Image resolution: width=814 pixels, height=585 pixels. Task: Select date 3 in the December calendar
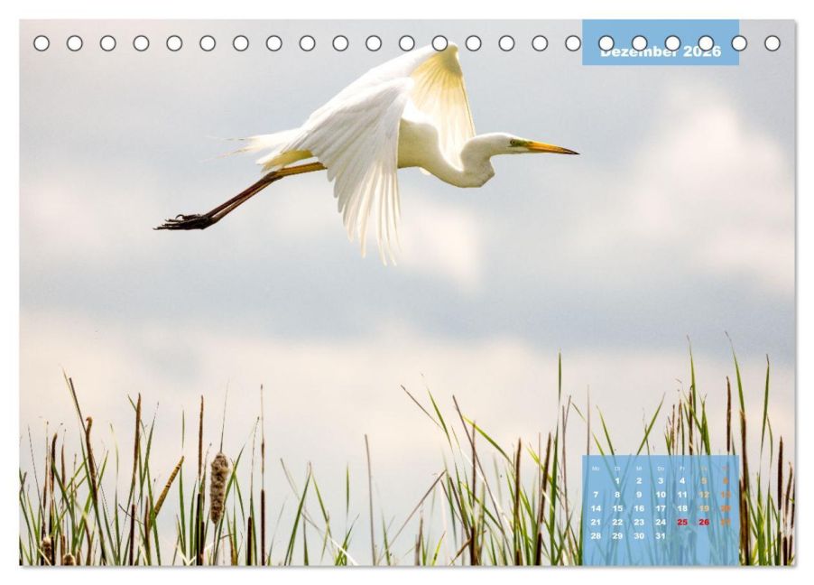point(661,481)
